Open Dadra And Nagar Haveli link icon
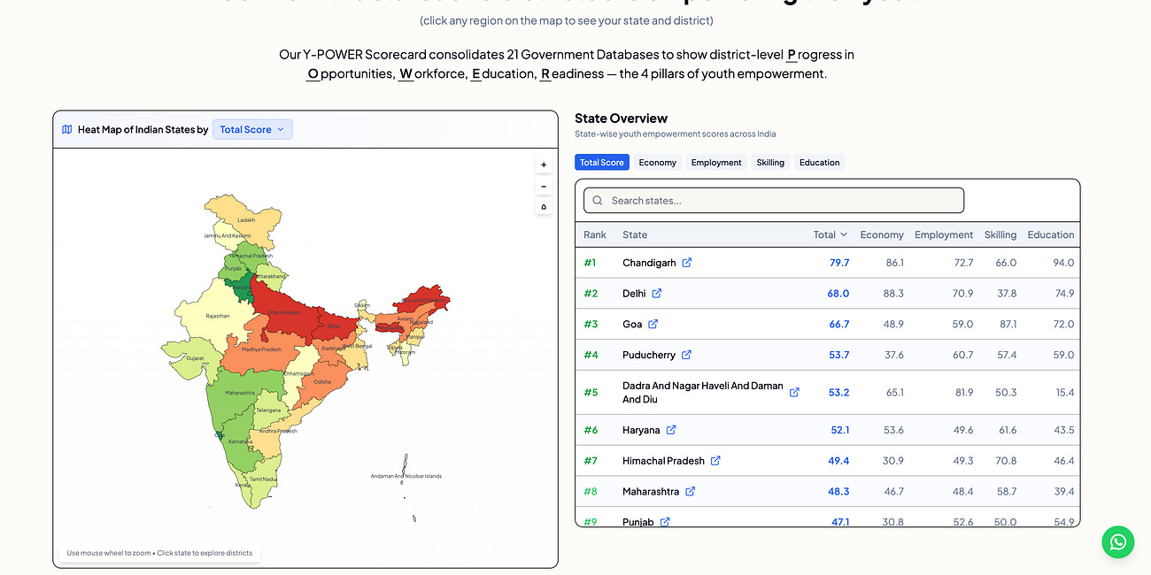Viewport: 1151px width, 575px height. (x=794, y=392)
